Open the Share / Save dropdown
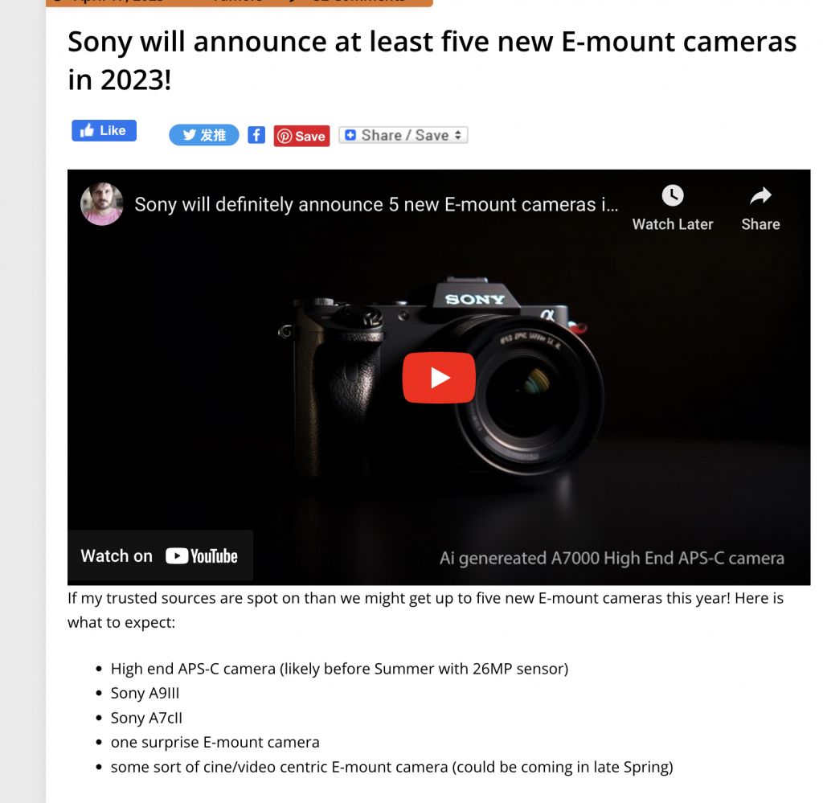This screenshot has height=803, width=823. click(x=403, y=135)
